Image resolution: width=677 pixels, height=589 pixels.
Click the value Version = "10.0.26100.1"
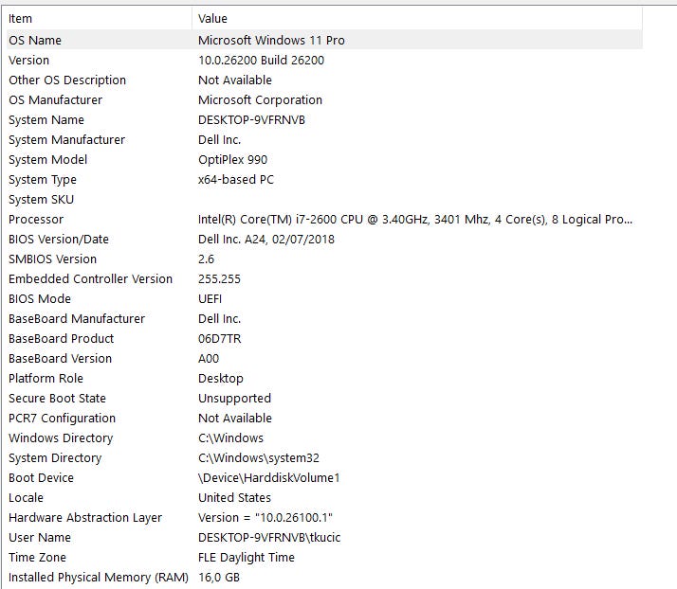pyautogui.click(x=265, y=517)
